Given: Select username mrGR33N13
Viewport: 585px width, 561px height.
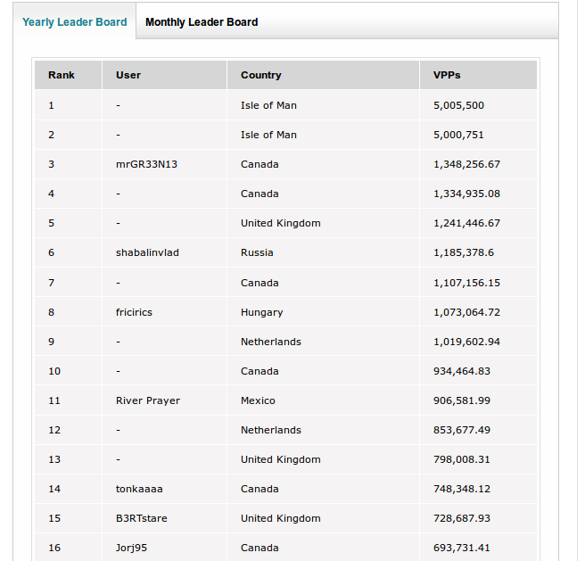Looking at the screenshot, I should point(146,164).
